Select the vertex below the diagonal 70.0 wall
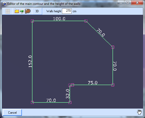Viewport: 145px width, 118px height. (x=113, y=47)
